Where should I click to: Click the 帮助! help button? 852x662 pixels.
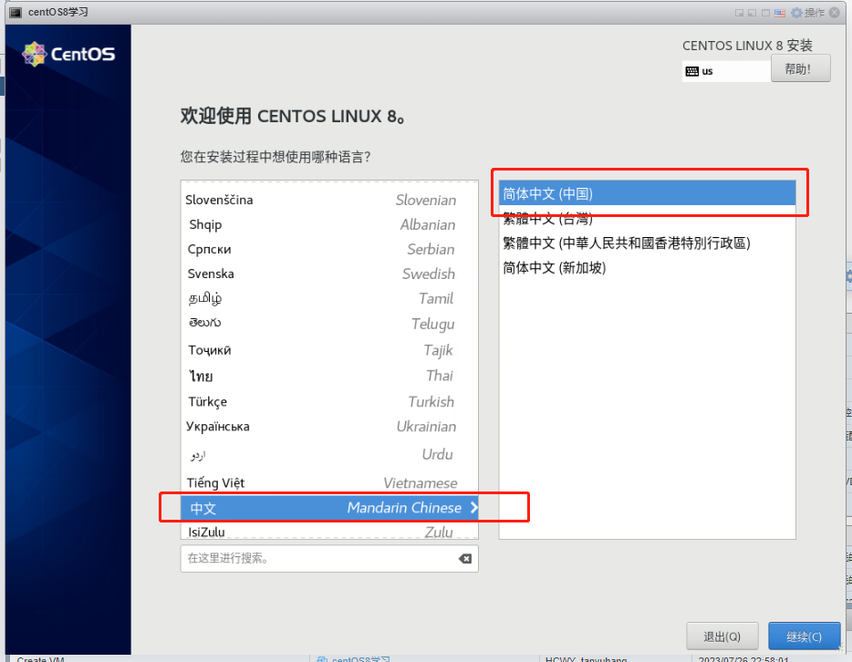coord(800,68)
